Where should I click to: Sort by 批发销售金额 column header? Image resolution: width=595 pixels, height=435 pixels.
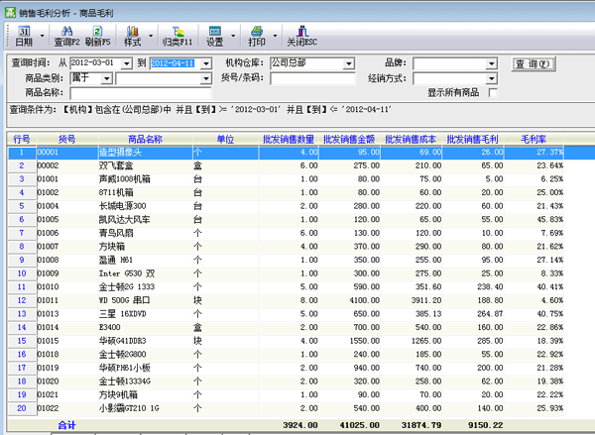pos(349,139)
